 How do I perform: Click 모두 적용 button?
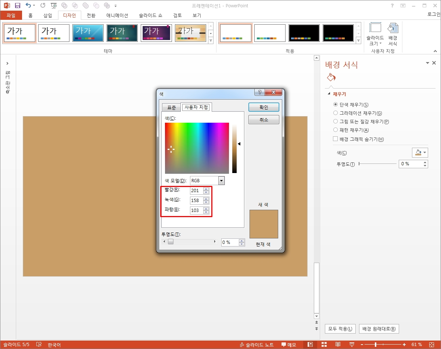click(340, 329)
